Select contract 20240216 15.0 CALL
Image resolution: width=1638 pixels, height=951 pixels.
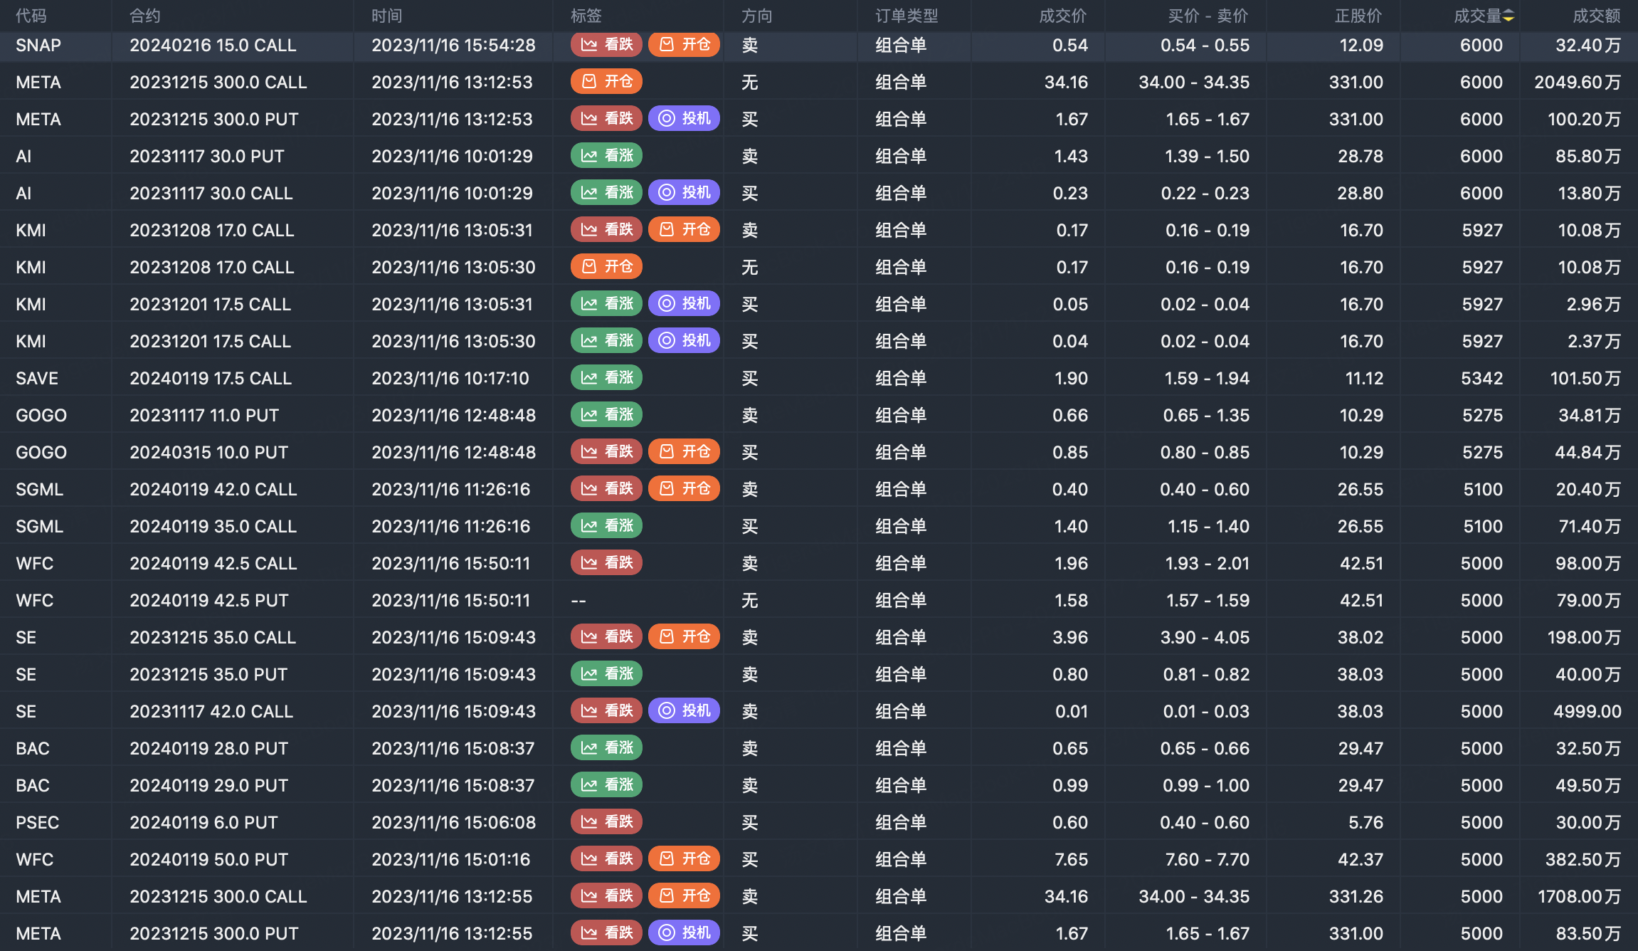213,45
